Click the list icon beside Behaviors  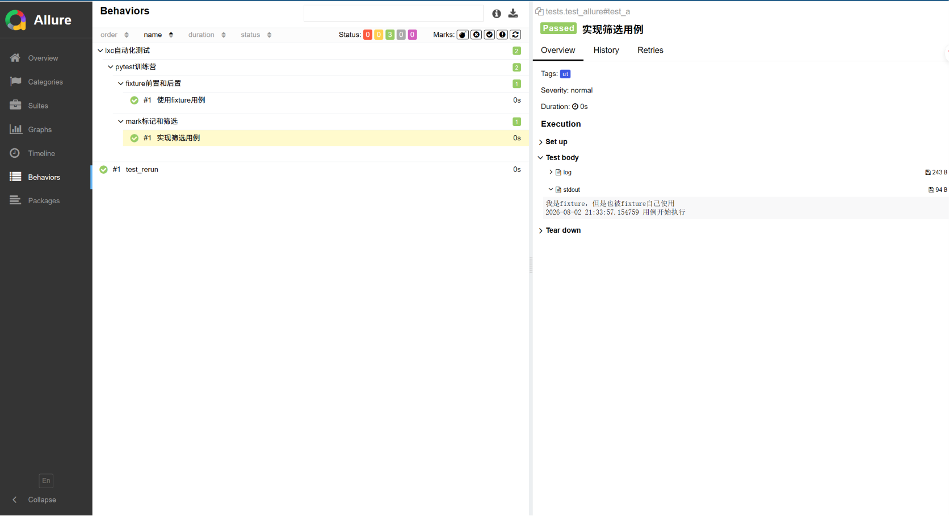pyautogui.click(x=15, y=177)
